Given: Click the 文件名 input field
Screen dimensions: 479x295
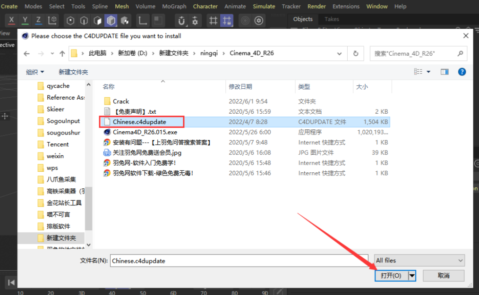Looking at the screenshot, I should pos(239,261).
